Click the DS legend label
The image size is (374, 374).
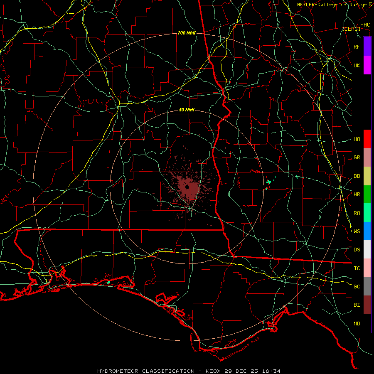[x=357, y=250]
